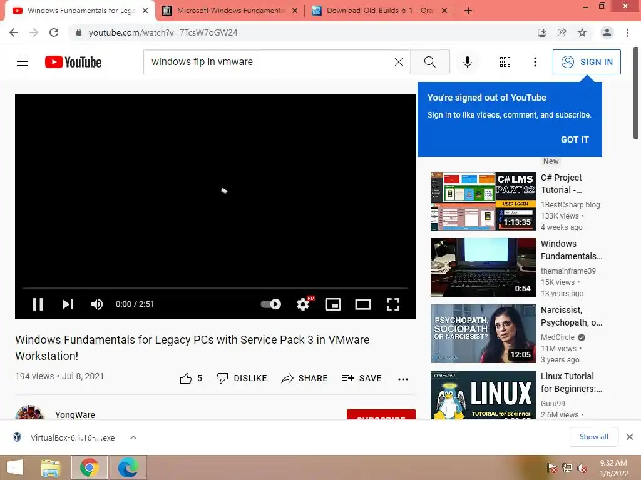Image resolution: width=641 pixels, height=480 pixels.
Task: Reload the current page
Action: click(54, 32)
